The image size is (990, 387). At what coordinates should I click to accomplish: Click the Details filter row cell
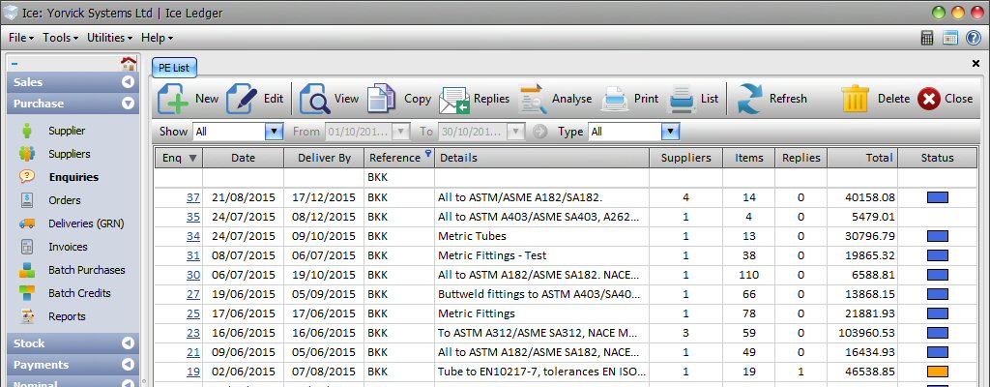[541, 178]
